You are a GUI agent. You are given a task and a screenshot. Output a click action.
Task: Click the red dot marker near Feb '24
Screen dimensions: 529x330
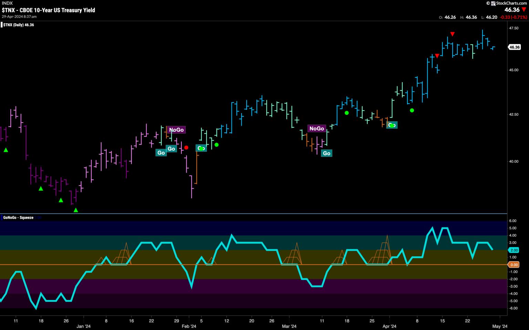tap(186, 148)
